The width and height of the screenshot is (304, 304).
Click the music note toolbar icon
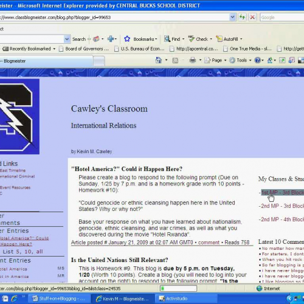pyautogui.click(x=292, y=60)
